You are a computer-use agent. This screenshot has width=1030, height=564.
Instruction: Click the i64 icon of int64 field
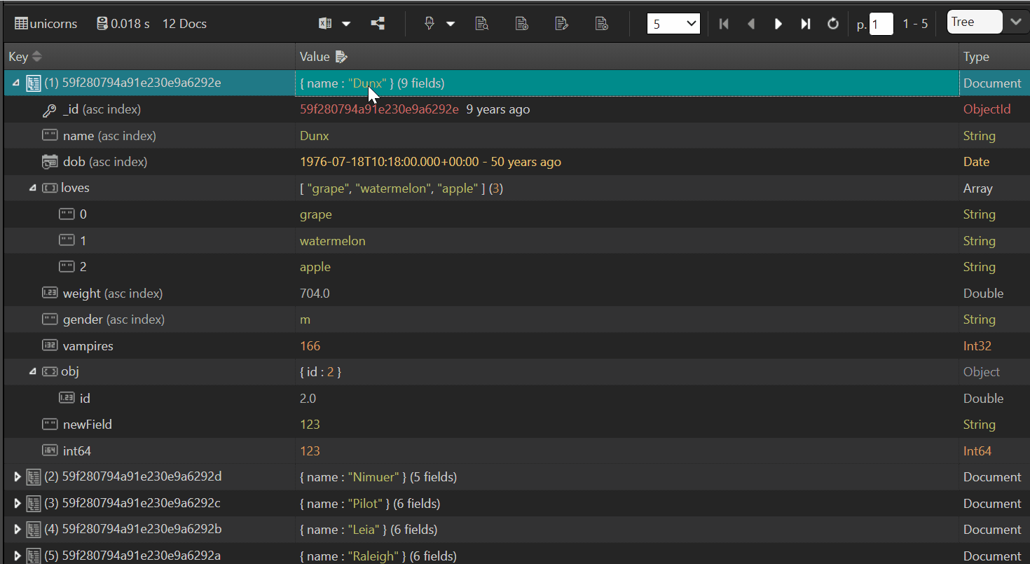49,450
